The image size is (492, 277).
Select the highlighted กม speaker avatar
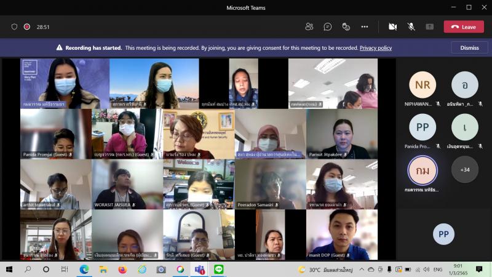(x=423, y=171)
